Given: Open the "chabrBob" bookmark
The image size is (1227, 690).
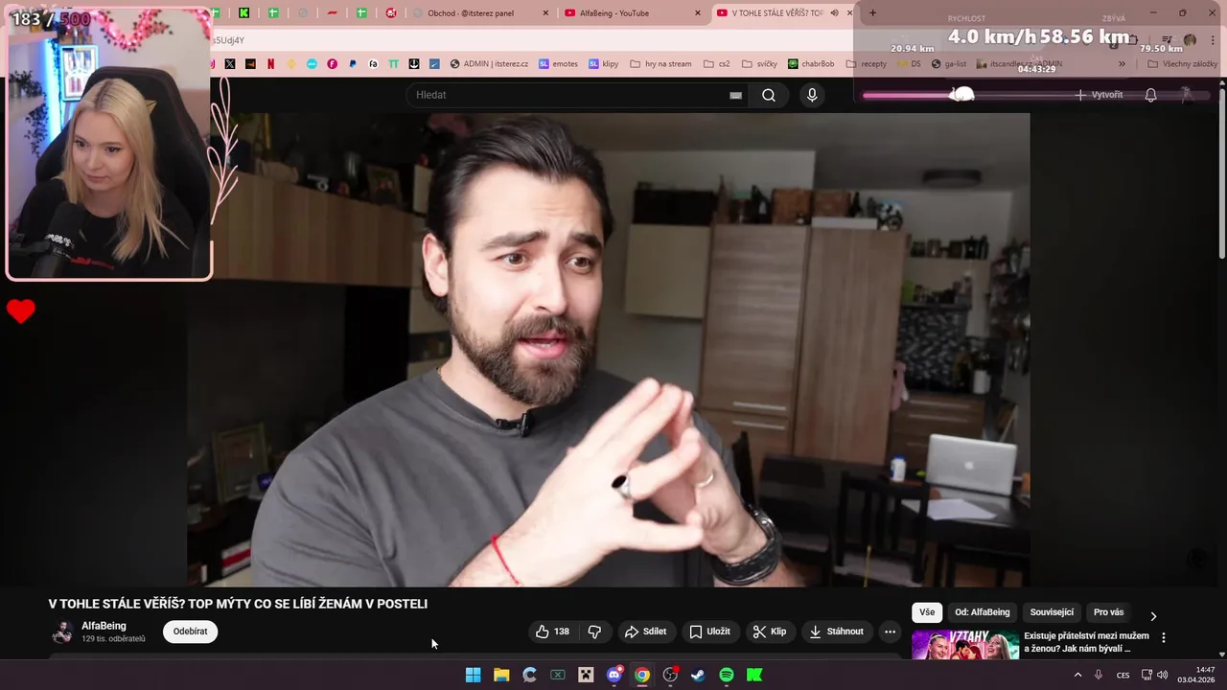Looking at the screenshot, I should (811, 64).
